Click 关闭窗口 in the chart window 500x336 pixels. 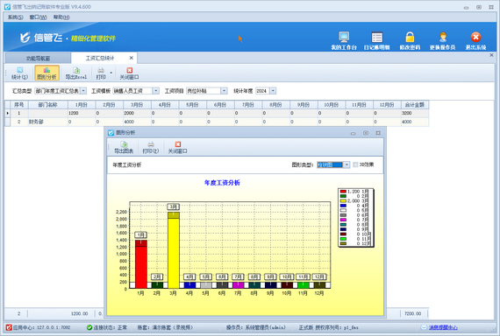[x=177, y=147]
